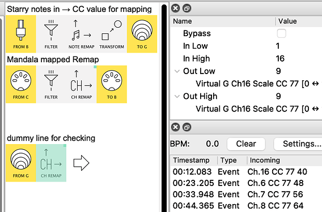The height and width of the screenshot is (212, 322).
Task: Close the MIDI monitor panel
Action: point(175,127)
